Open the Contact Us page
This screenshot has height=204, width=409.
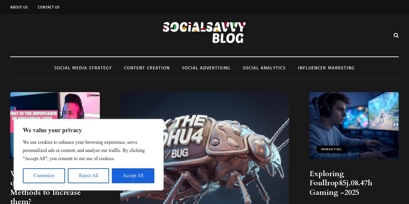pos(48,7)
